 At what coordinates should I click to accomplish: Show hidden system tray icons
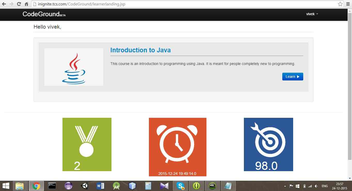285,186
